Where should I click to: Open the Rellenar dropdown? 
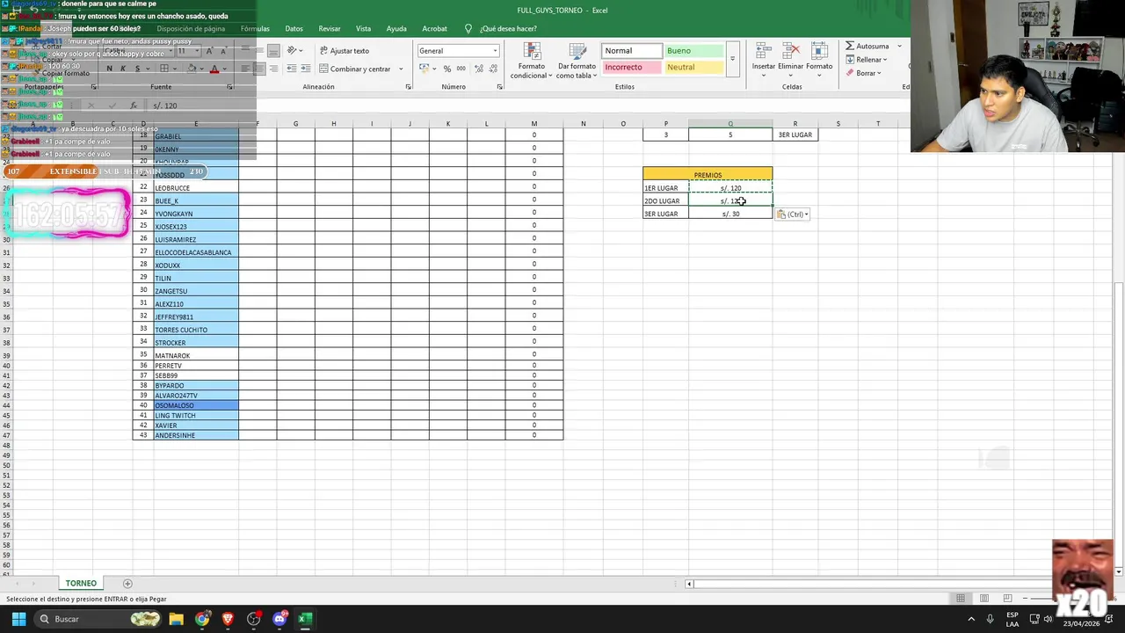click(867, 60)
